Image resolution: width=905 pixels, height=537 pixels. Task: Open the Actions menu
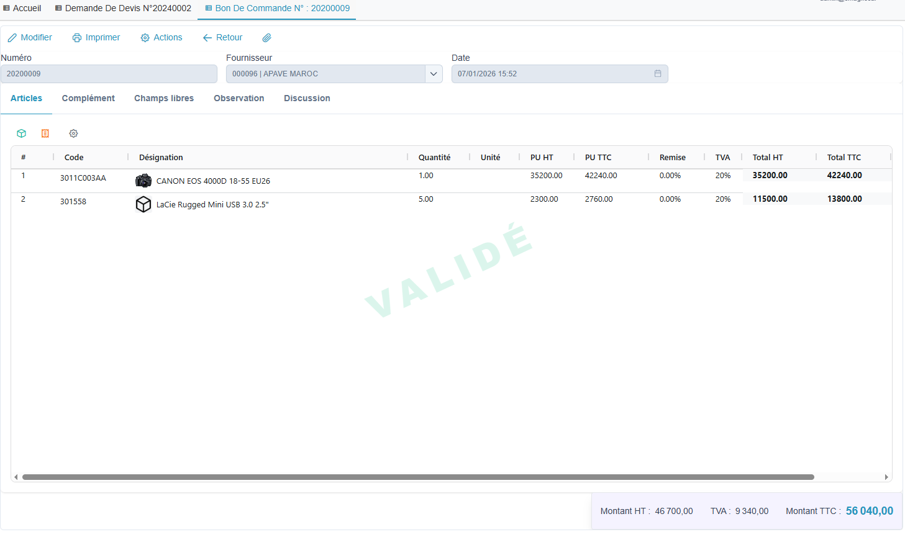point(161,38)
